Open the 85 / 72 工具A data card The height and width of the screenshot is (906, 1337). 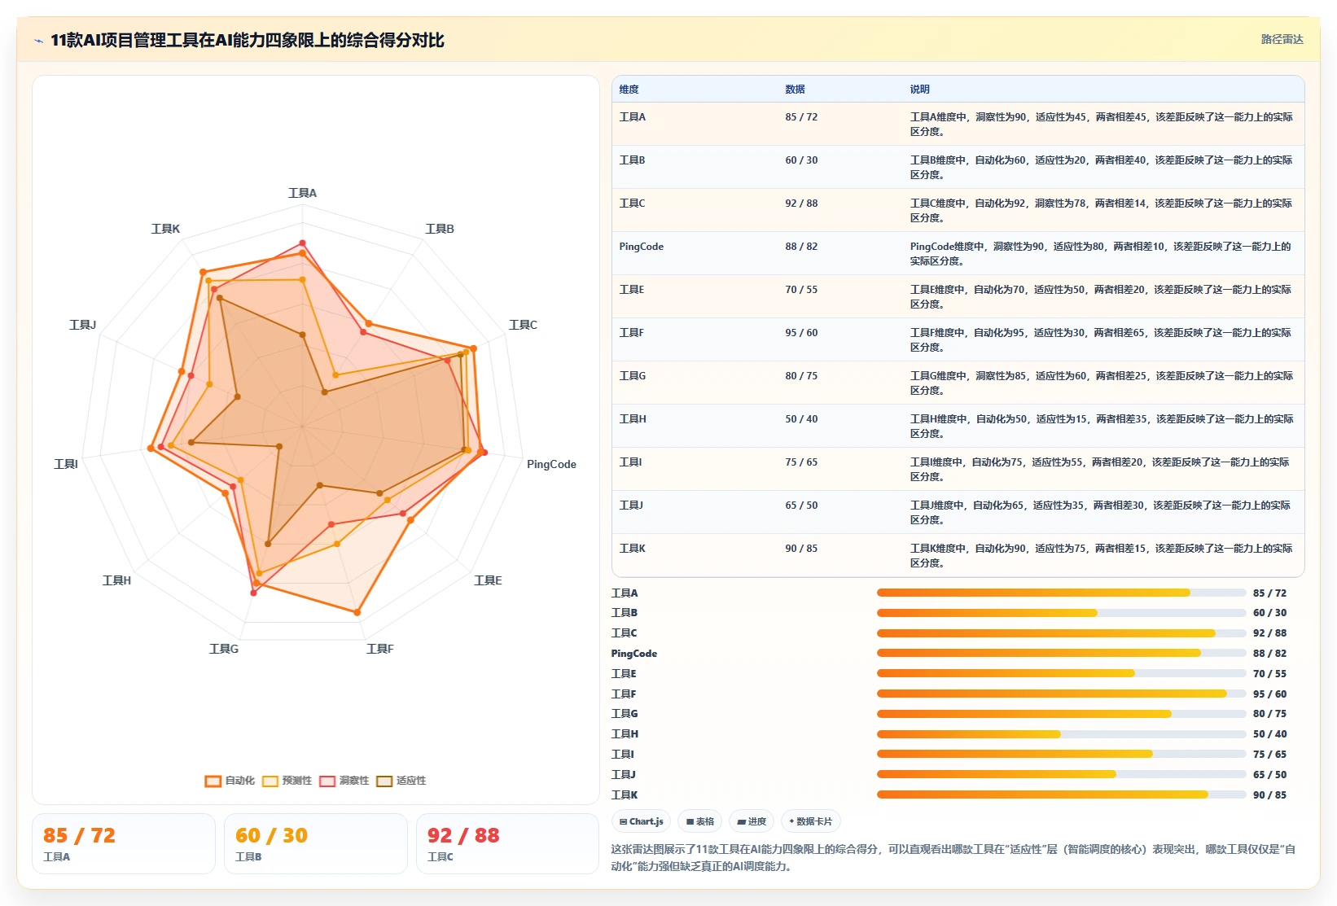click(x=124, y=844)
